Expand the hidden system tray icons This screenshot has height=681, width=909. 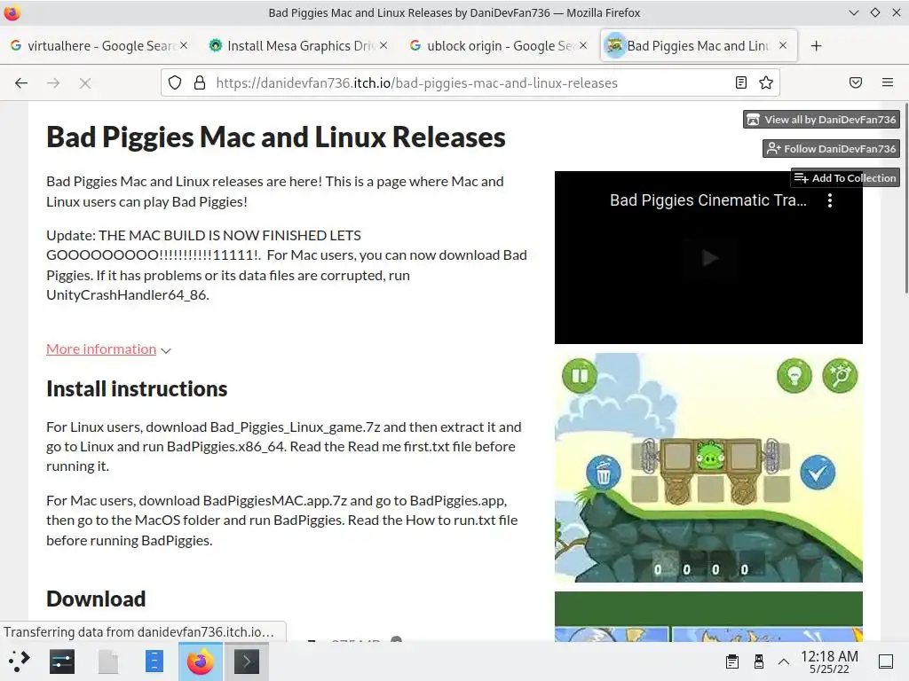(x=783, y=661)
